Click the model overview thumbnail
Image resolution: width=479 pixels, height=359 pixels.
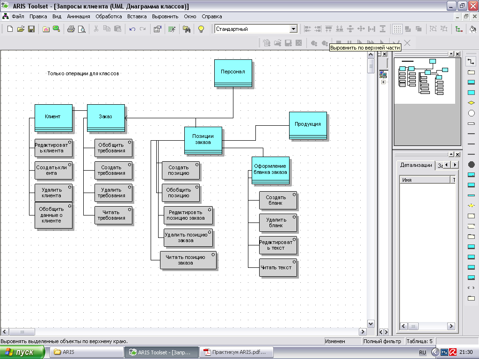coord(425,81)
